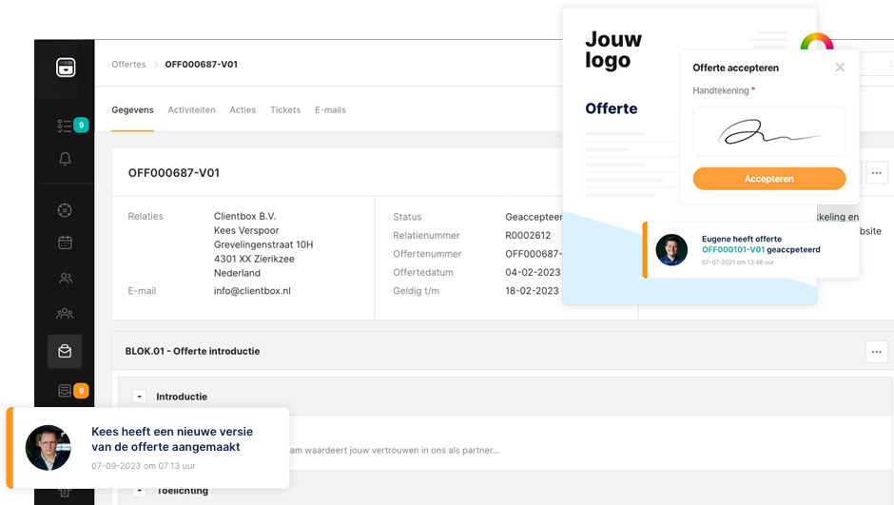Click the orange Accepteren button

pyautogui.click(x=768, y=179)
